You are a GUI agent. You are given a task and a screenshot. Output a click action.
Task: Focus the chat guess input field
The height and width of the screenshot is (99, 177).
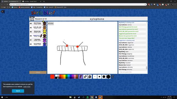[133, 72]
